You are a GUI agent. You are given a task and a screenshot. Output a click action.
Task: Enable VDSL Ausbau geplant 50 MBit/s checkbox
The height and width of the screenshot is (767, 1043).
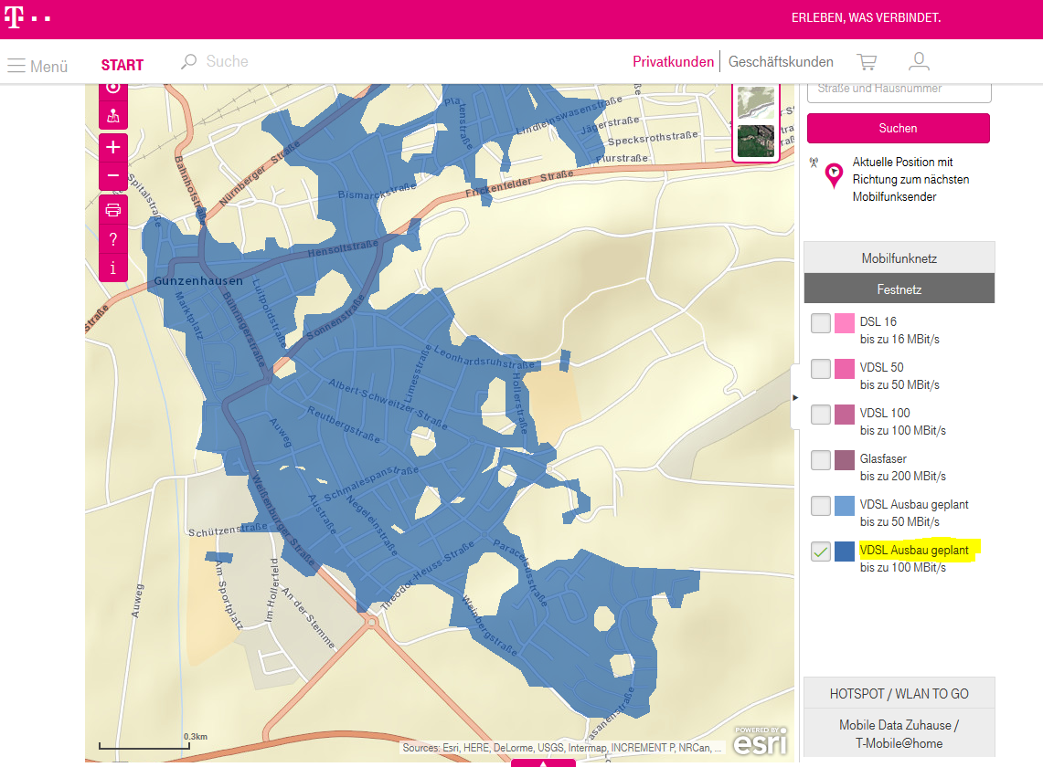coord(821,506)
